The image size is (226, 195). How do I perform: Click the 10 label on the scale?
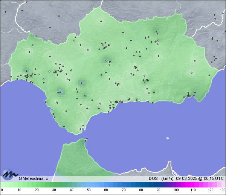coord(20,190)
